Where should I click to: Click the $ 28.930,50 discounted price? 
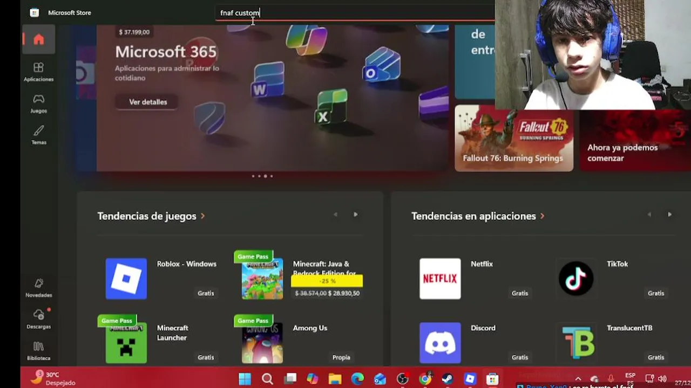pyautogui.click(x=344, y=293)
